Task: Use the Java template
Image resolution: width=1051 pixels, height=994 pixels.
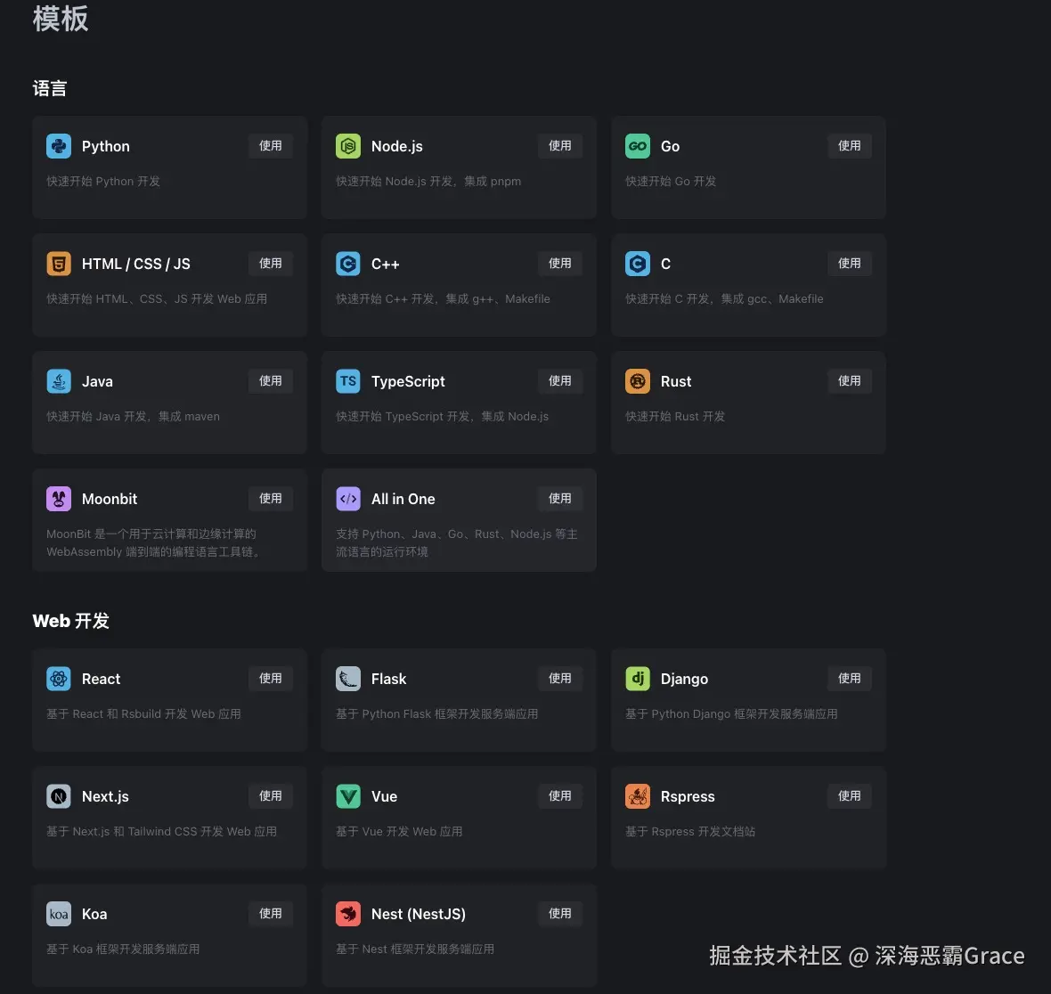Action: click(271, 380)
